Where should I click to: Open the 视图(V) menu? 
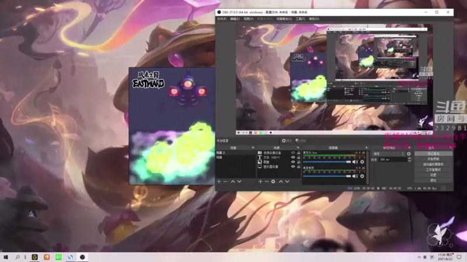pyautogui.click(x=249, y=19)
